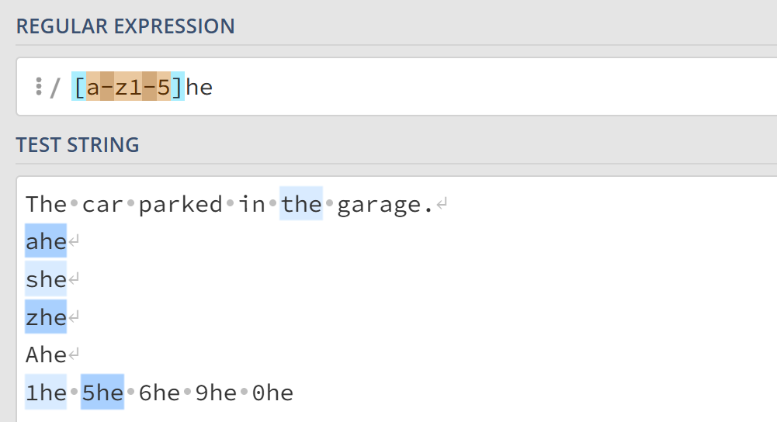Click the three-dot delimiter menu icon
This screenshot has height=422, width=777.
click(38, 87)
